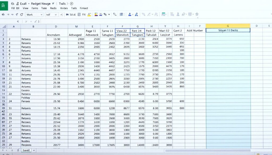Click the table icon left of 'Fit'
Viewport: 272px width, 155px height.
[79, 15]
